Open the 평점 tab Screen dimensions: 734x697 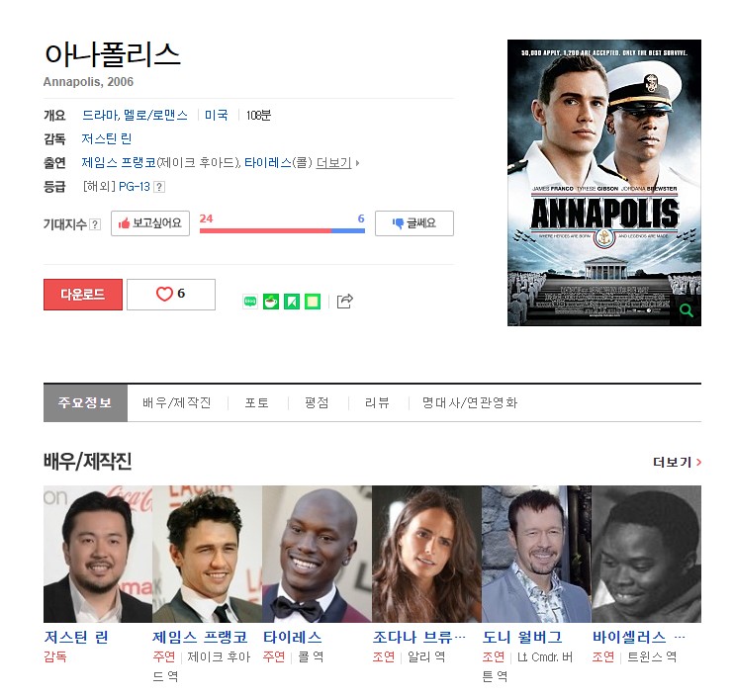pyautogui.click(x=317, y=402)
